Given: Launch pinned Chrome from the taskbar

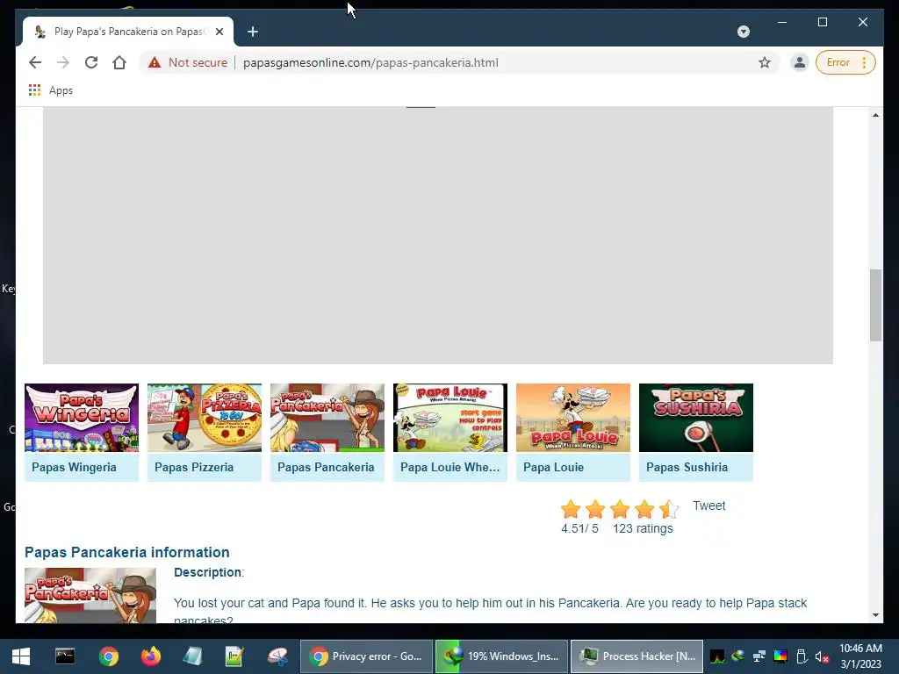Looking at the screenshot, I should (108, 656).
